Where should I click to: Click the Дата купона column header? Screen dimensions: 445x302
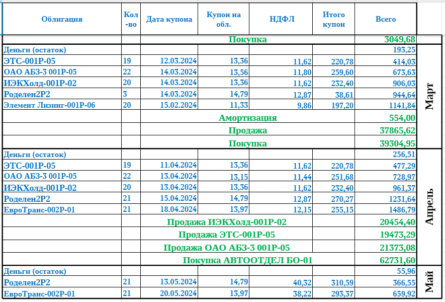(x=169, y=19)
